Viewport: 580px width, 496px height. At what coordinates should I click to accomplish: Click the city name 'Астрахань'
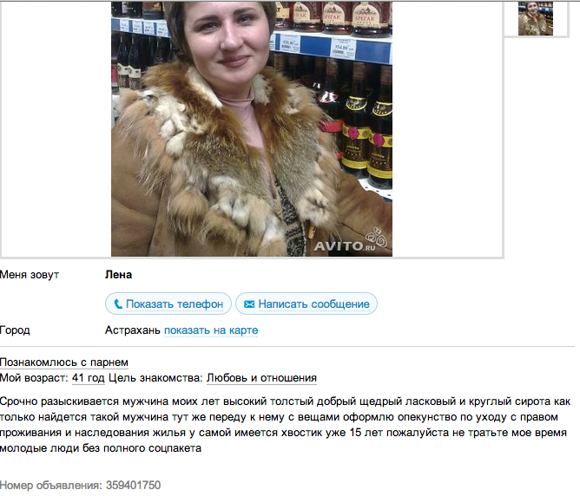point(133,330)
